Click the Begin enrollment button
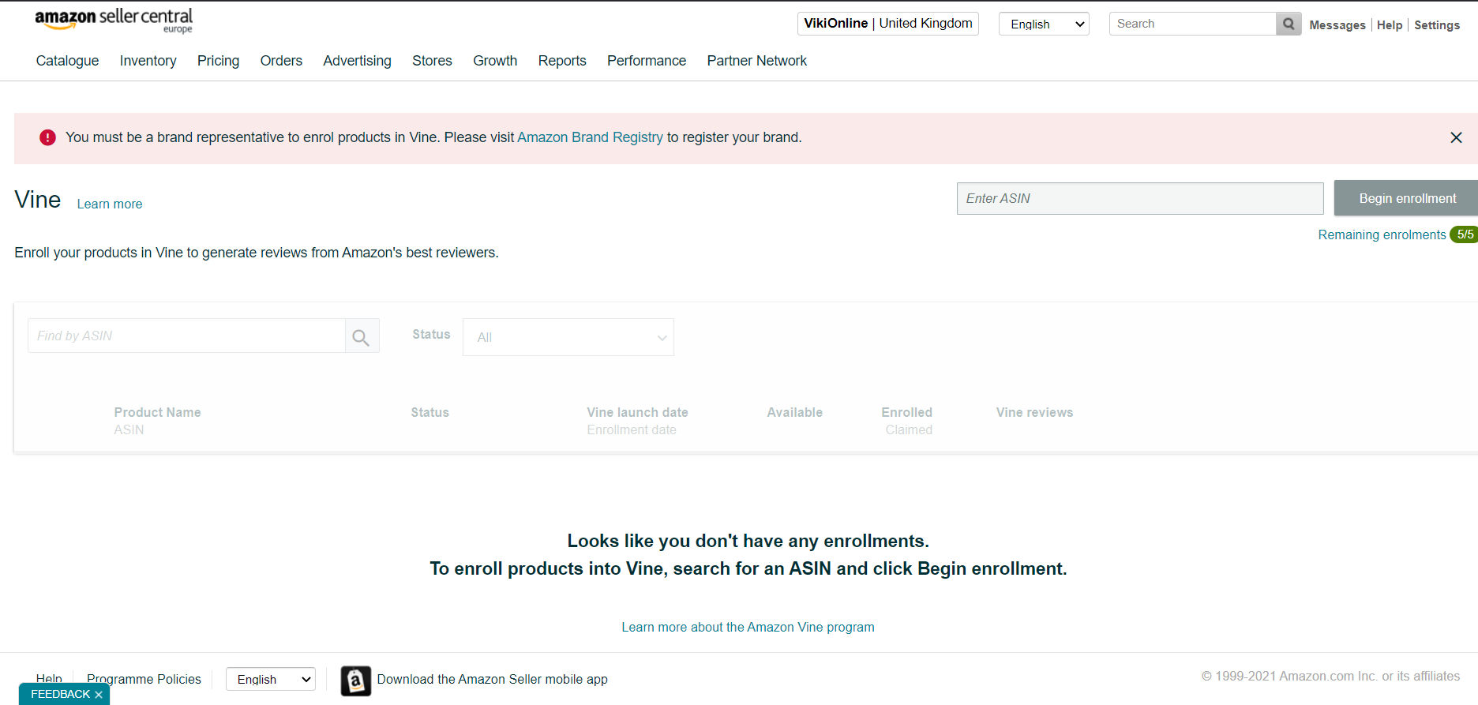This screenshot has height=705, width=1478. pyautogui.click(x=1407, y=198)
